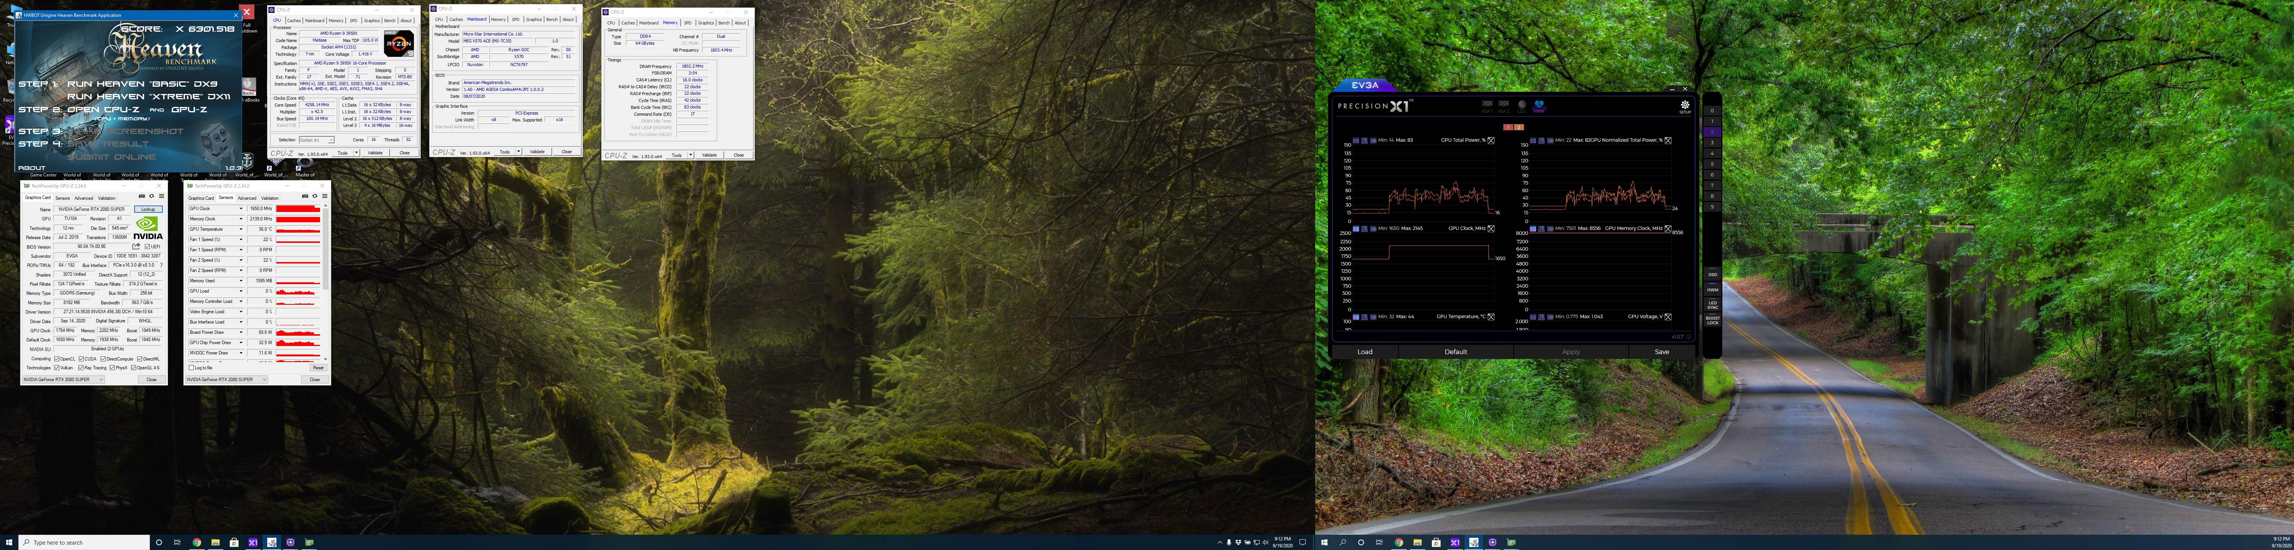
Task: Open the Memory Used sensor dropdown
Action: [241, 280]
